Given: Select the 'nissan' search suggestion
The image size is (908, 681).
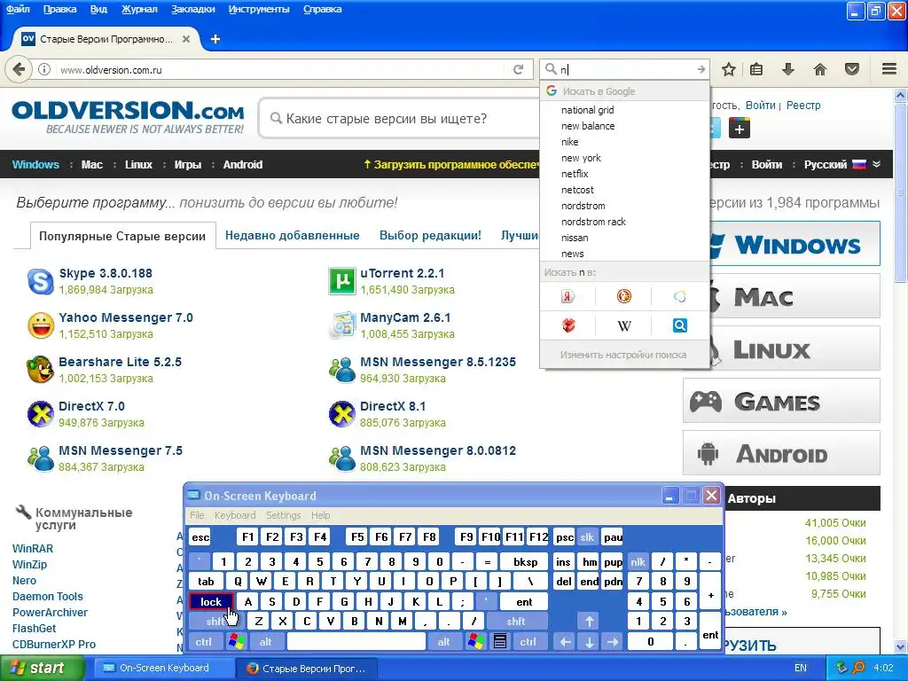Looking at the screenshot, I should (x=624, y=238).
